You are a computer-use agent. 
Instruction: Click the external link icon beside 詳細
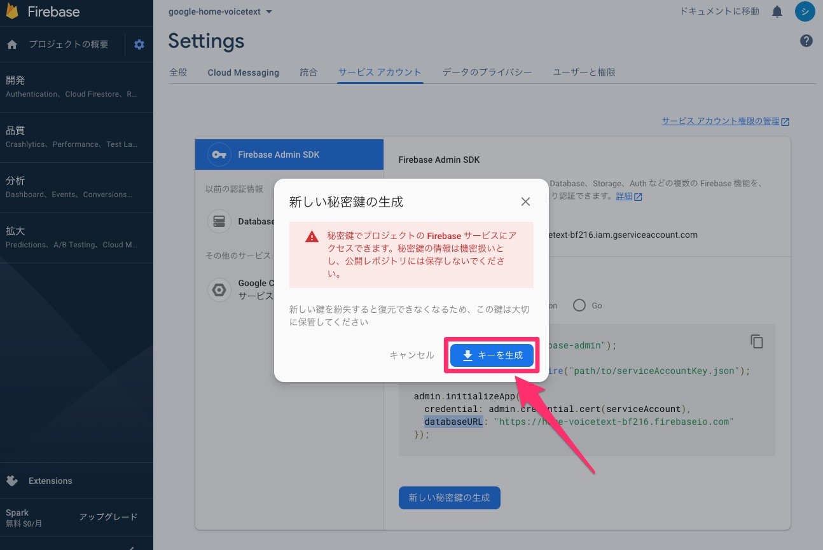[639, 197]
